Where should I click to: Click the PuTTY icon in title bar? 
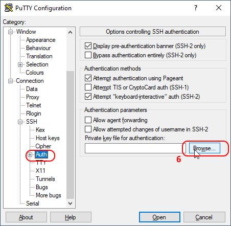click(9, 8)
